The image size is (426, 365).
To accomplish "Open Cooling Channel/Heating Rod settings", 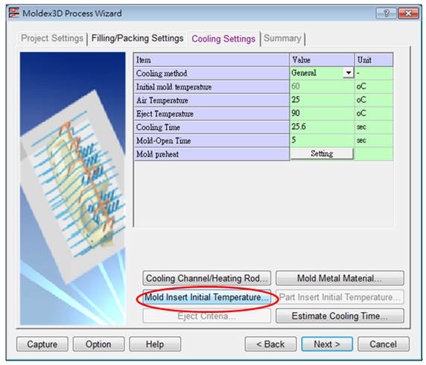I will [x=207, y=278].
